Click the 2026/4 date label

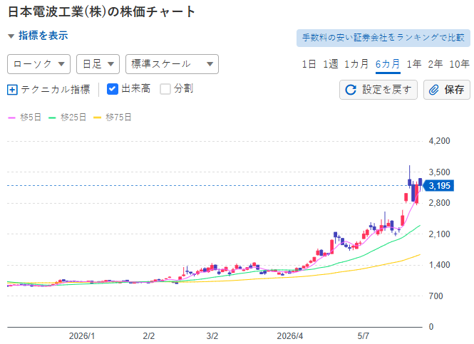290,336
